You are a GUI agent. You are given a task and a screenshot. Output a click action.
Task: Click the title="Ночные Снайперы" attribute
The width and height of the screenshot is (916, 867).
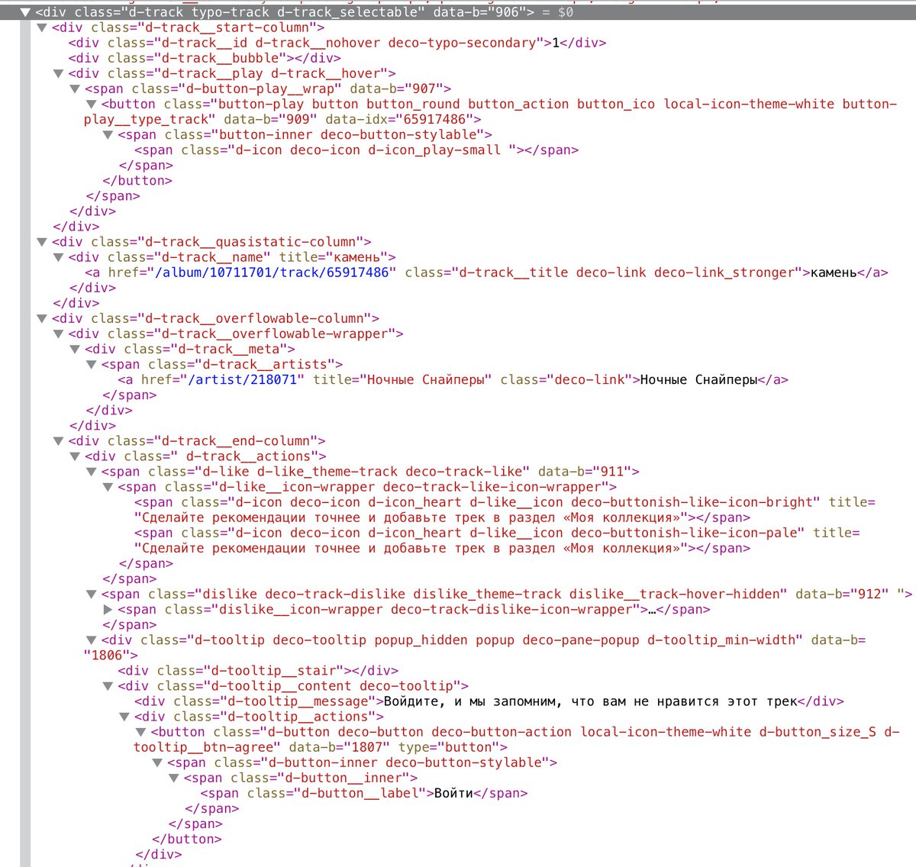click(402, 379)
